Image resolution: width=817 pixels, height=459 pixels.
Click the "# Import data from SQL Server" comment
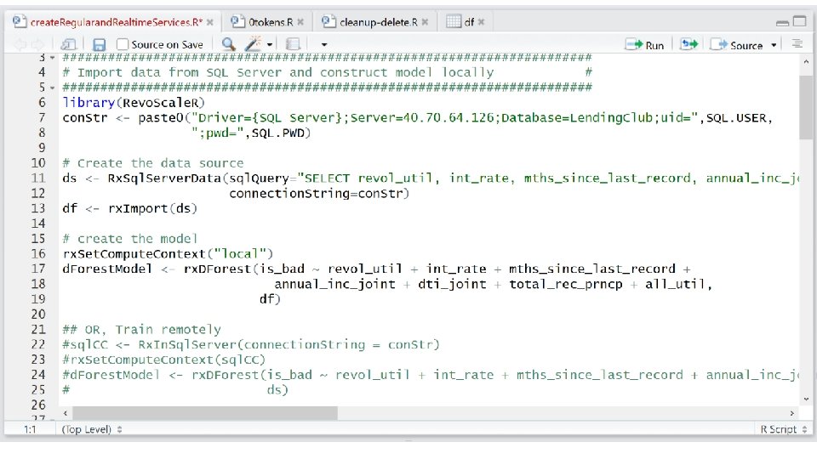click(277, 72)
